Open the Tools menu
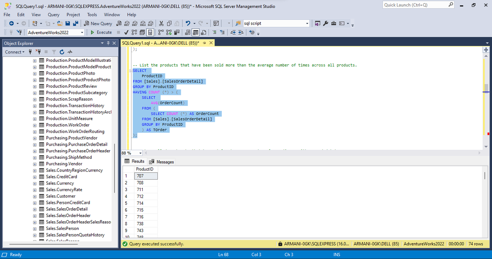Image resolution: width=492 pixels, height=259 pixels. click(92, 14)
